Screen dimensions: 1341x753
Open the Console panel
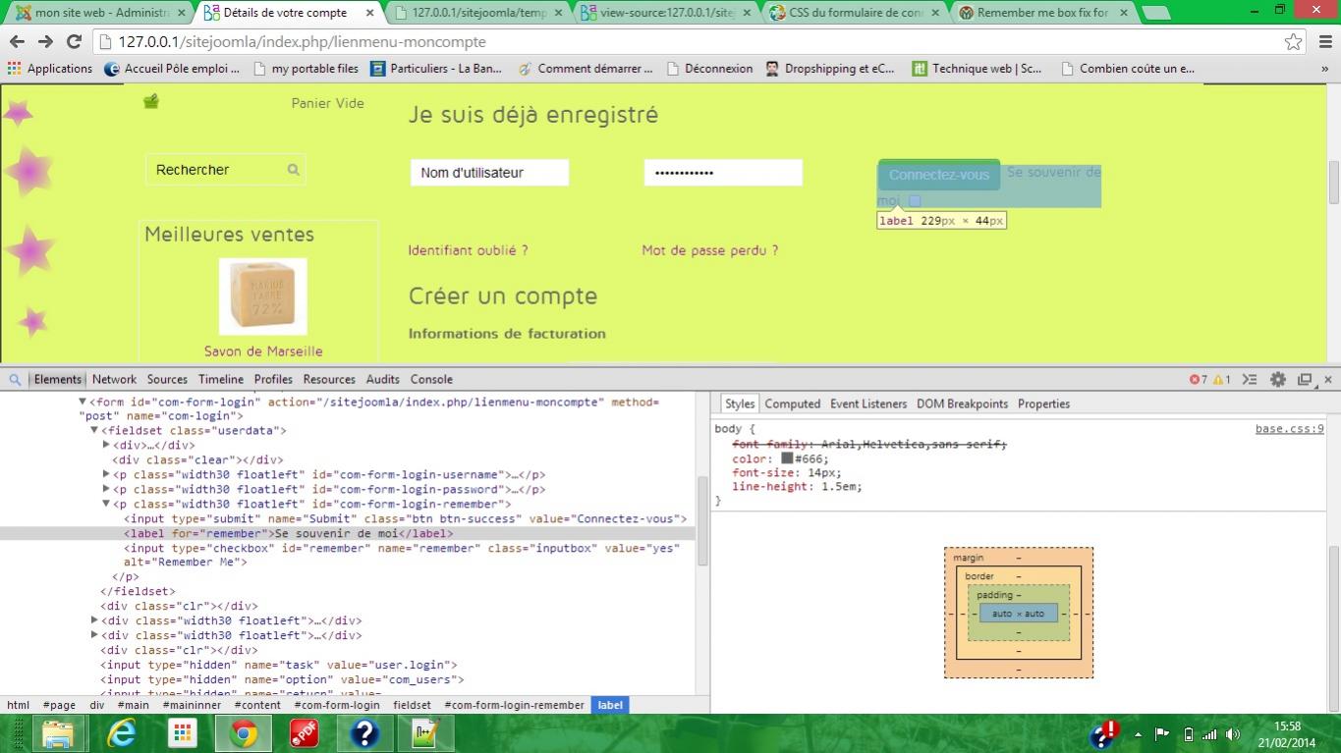(x=431, y=380)
